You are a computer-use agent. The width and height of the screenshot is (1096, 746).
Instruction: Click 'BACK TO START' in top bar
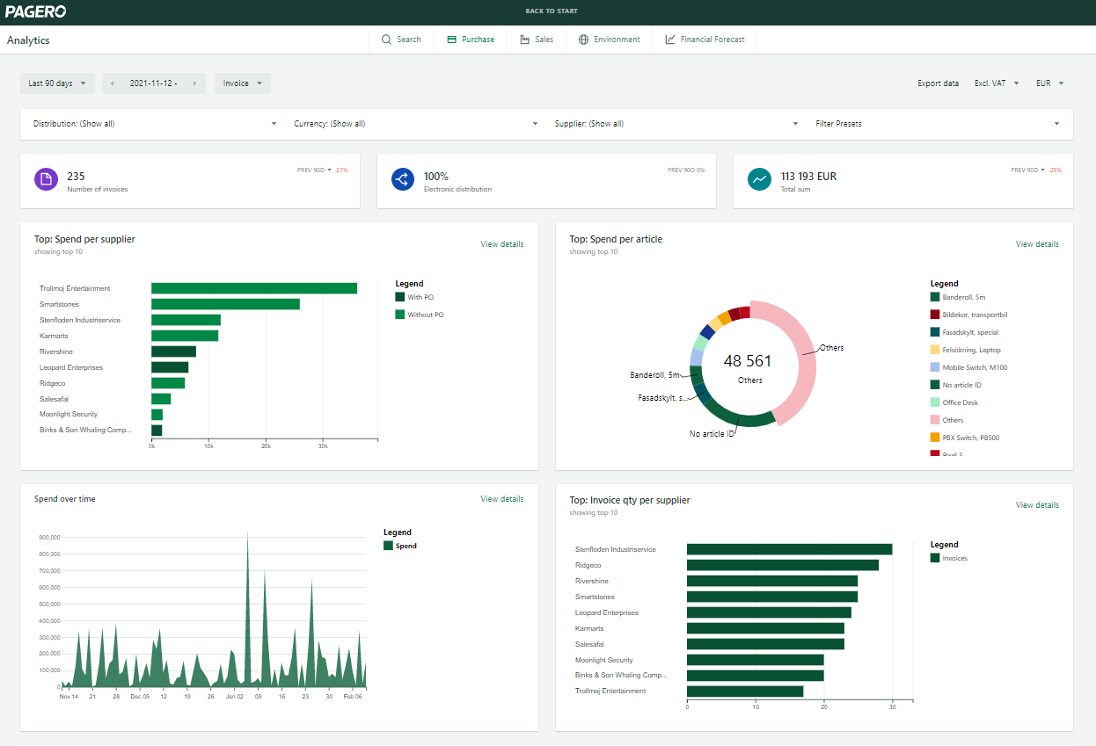(552, 10)
